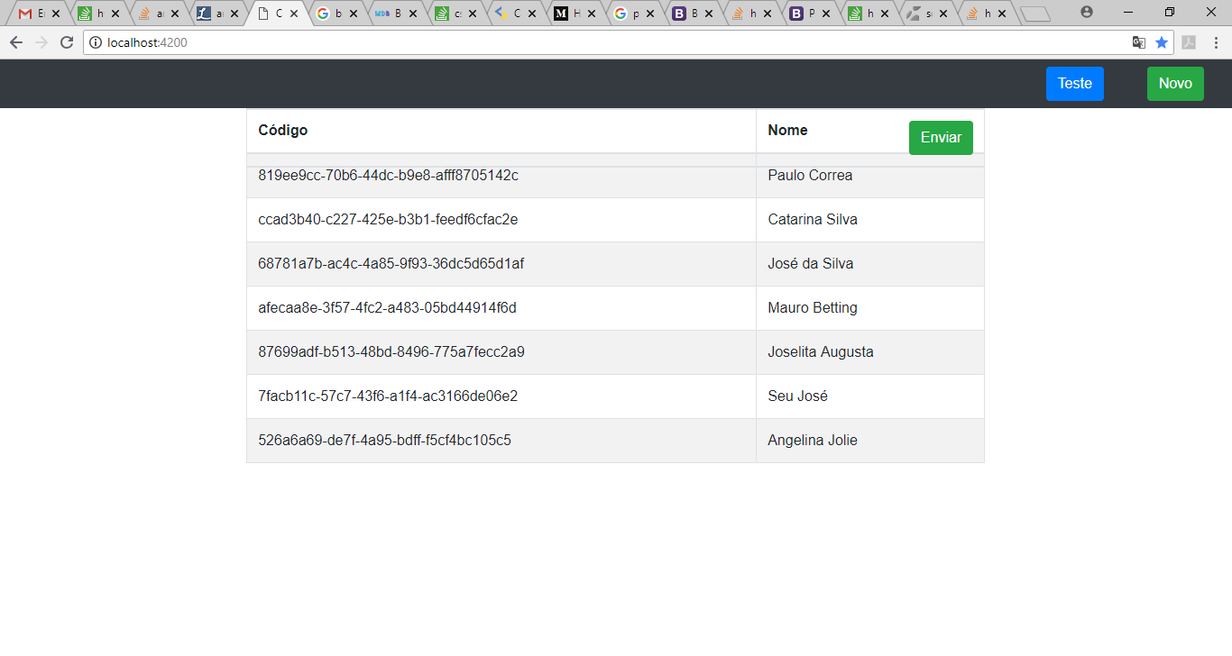Go back to the previous page
1232x656 pixels.
click(x=15, y=42)
